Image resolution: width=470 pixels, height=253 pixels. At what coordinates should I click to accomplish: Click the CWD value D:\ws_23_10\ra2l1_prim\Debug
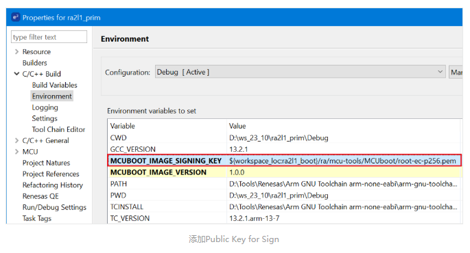pyautogui.click(x=279, y=137)
